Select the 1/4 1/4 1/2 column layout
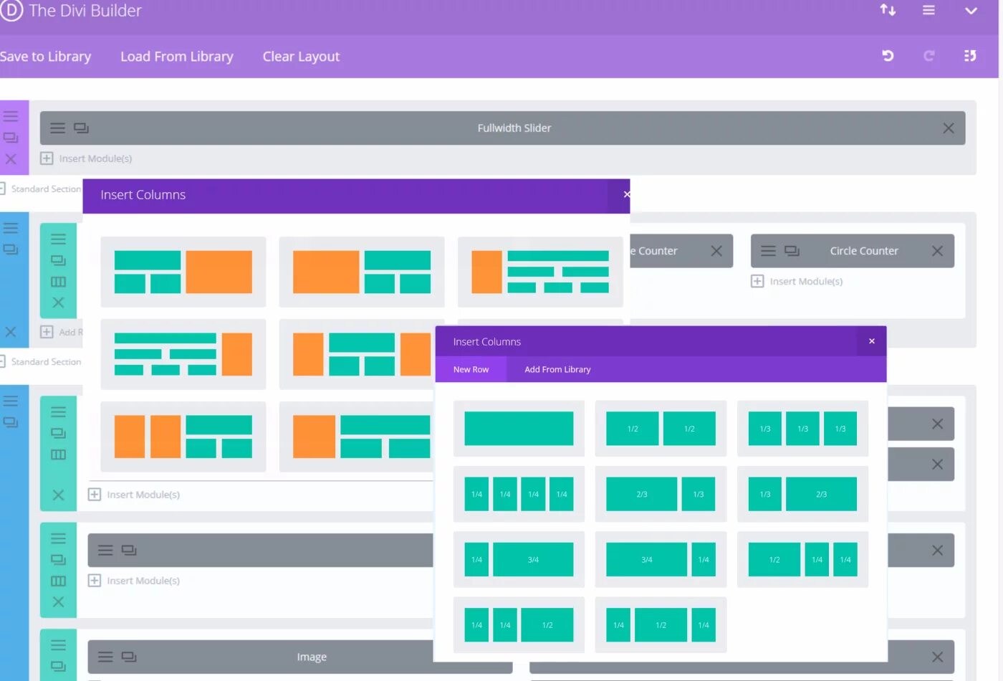 (x=519, y=624)
